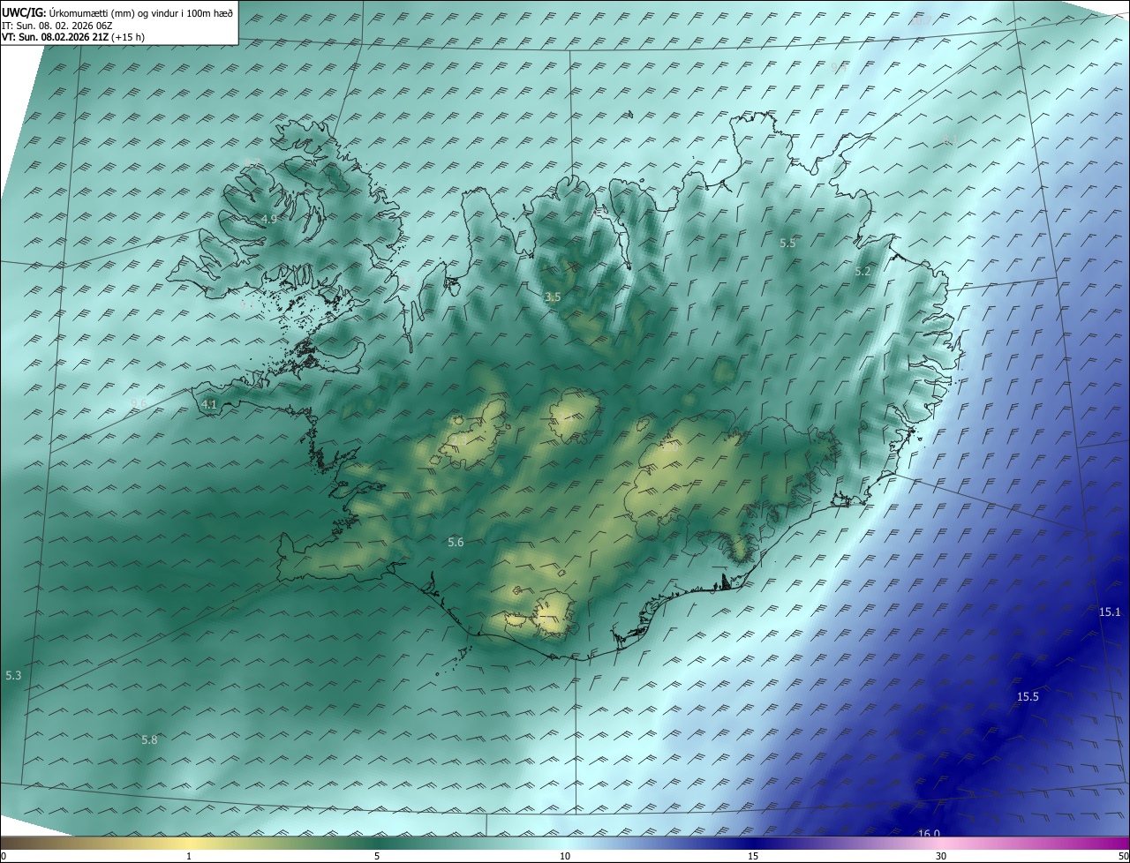Click the 4.9 value in the Westfjords
This screenshot has height=863, width=1130.
(x=269, y=220)
